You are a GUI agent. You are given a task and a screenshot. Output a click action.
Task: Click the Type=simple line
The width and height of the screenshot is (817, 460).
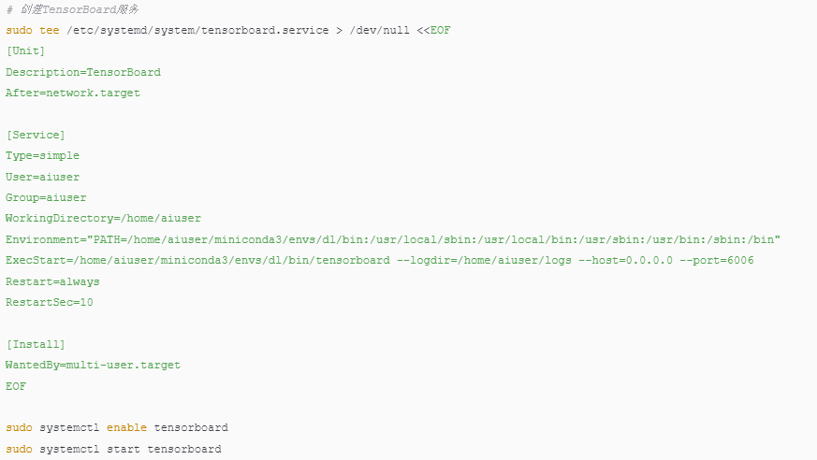(x=42, y=155)
